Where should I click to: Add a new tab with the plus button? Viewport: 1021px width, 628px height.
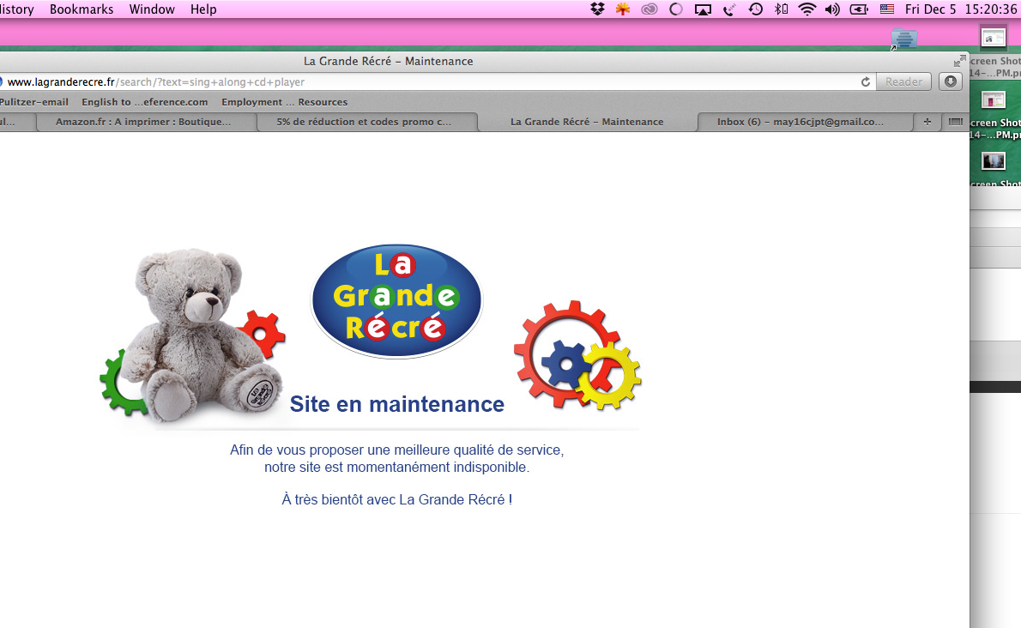tap(927, 122)
